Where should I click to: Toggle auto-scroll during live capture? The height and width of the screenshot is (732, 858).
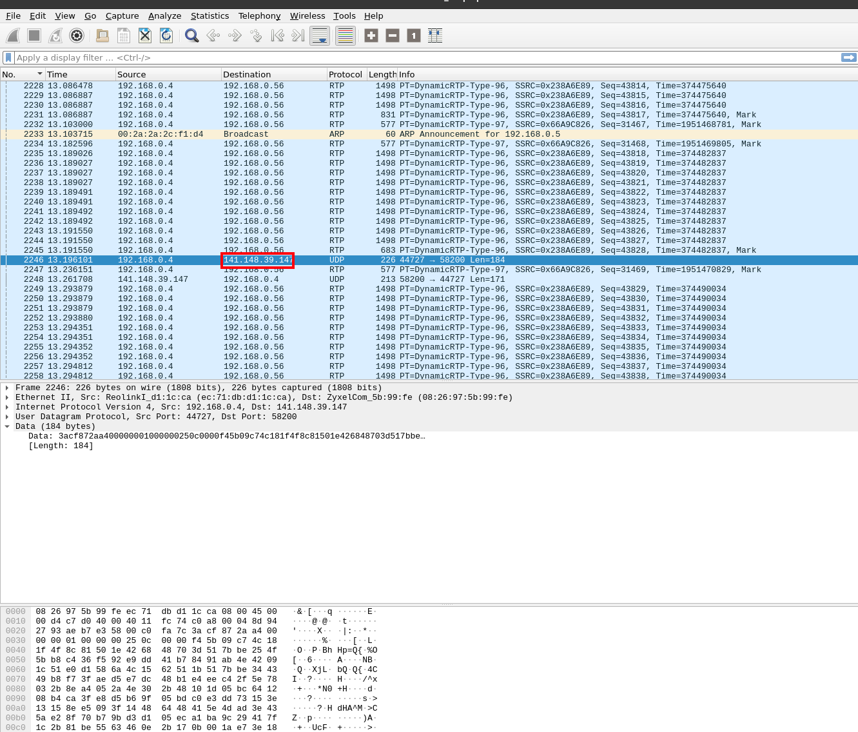(320, 35)
